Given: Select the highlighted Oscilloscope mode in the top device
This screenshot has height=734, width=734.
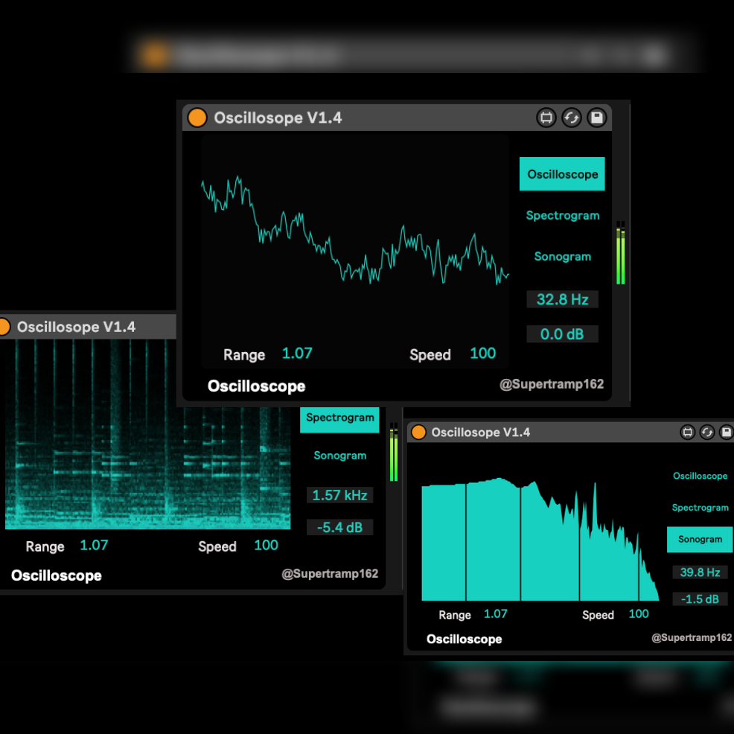Looking at the screenshot, I should [562, 174].
